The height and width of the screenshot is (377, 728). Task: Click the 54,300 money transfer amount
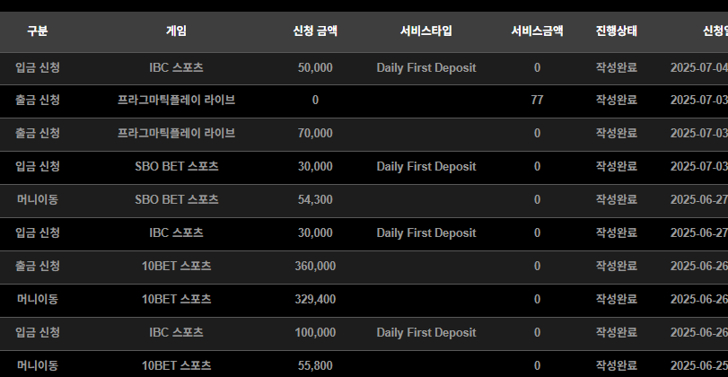pos(315,199)
